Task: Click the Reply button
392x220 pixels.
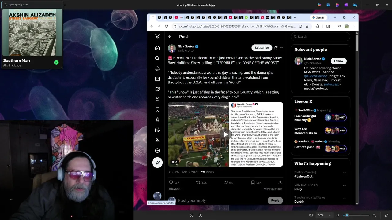Action: 275,200
